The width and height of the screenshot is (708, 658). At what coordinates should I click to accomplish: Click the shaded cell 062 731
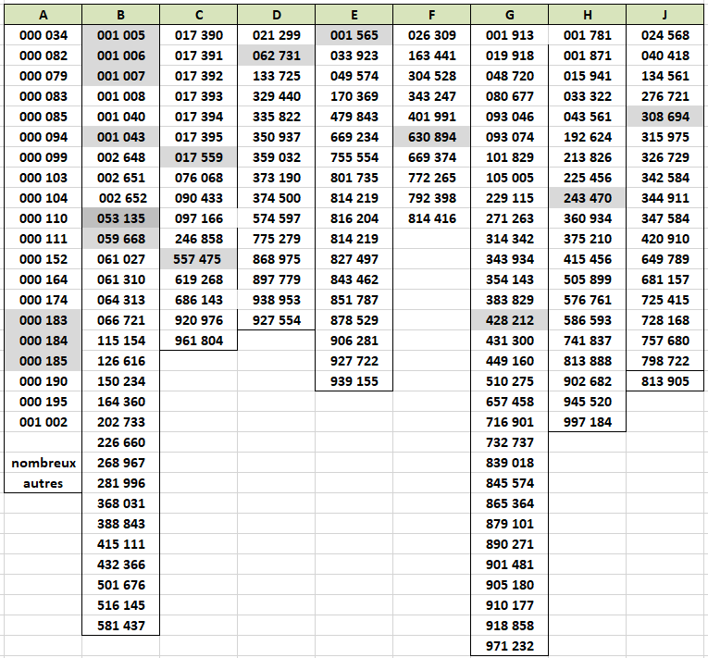[276, 56]
